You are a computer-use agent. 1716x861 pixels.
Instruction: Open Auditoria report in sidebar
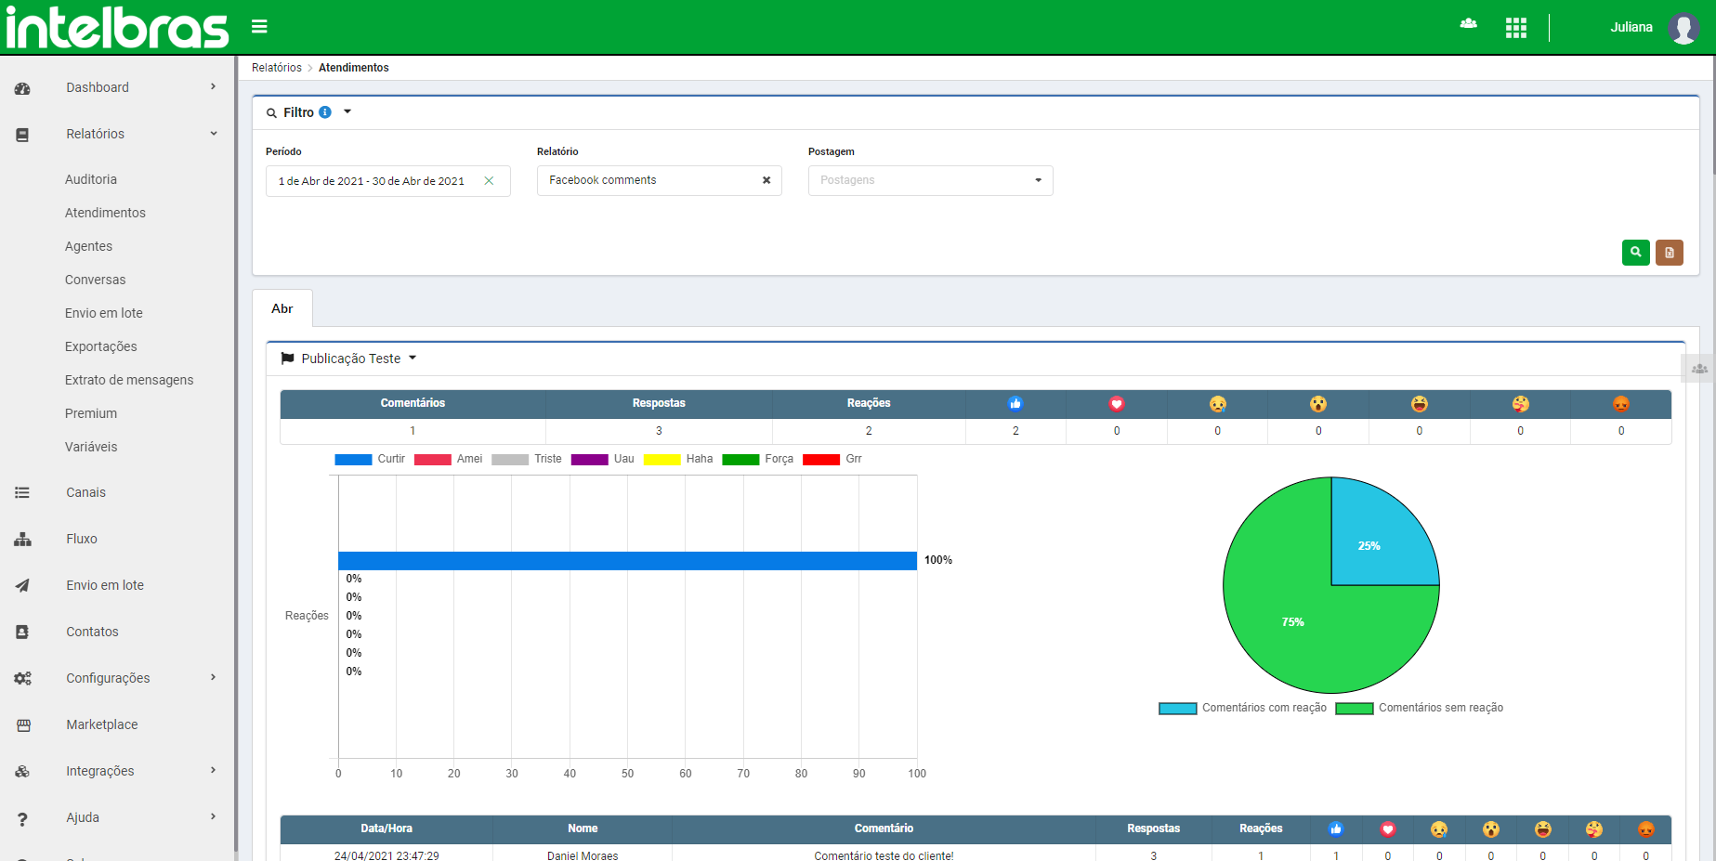[x=91, y=179]
